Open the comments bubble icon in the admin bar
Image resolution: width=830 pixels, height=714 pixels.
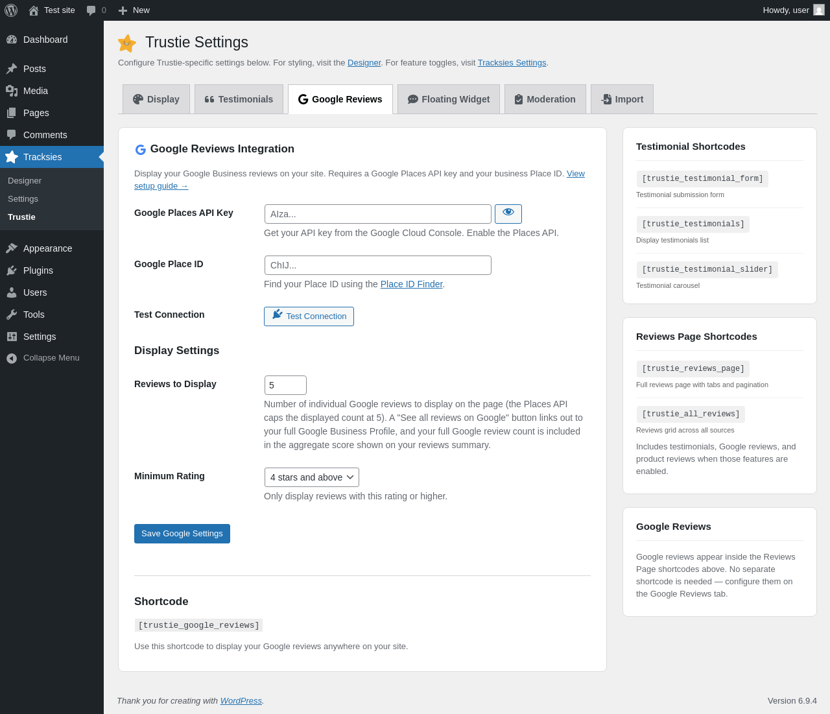91,10
